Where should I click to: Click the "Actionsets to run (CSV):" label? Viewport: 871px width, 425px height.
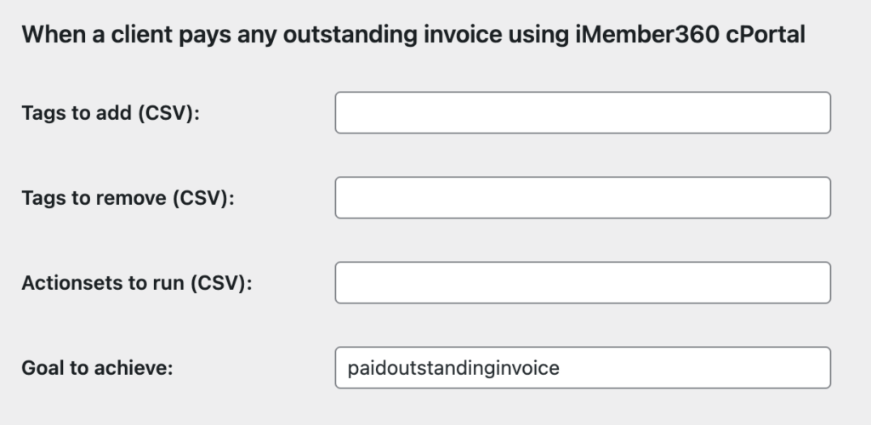pos(137,283)
